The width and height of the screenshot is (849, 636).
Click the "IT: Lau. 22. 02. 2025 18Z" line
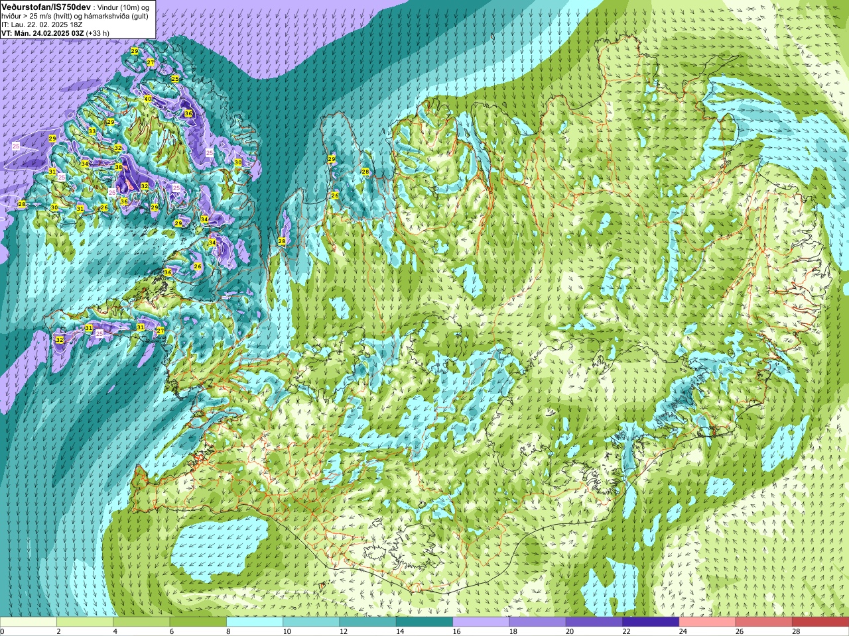point(42,24)
